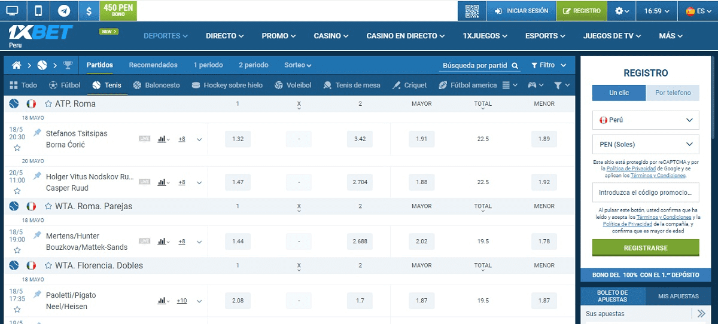Click the dollar payments icon
The image size is (718, 324).
[89, 11]
